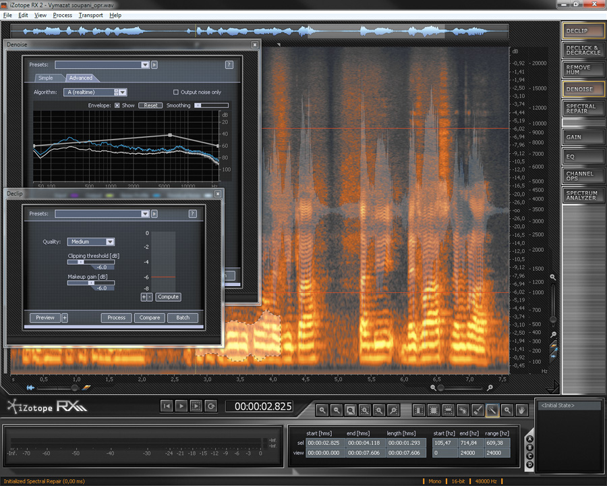607x486 pixels.
Task: Select the time-frequency rectangle selection tool
Action: [x=434, y=410]
